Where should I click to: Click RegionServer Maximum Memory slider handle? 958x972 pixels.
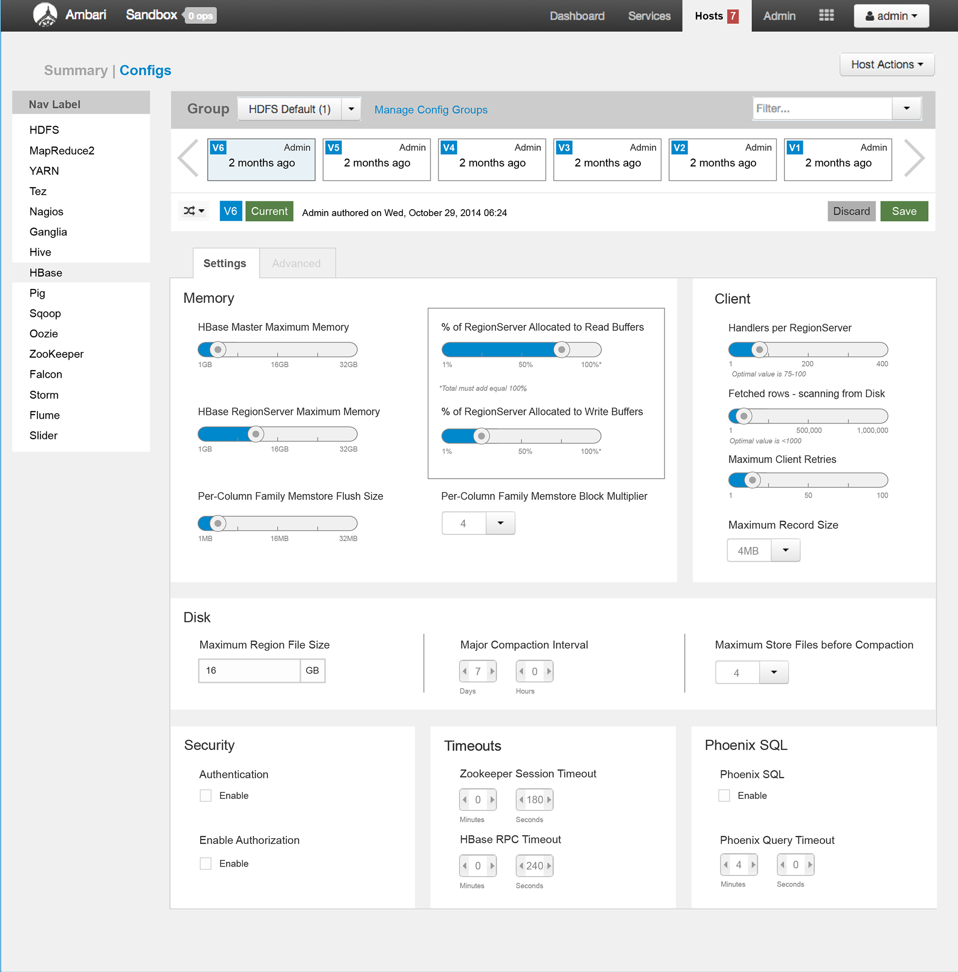click(256, 434)
